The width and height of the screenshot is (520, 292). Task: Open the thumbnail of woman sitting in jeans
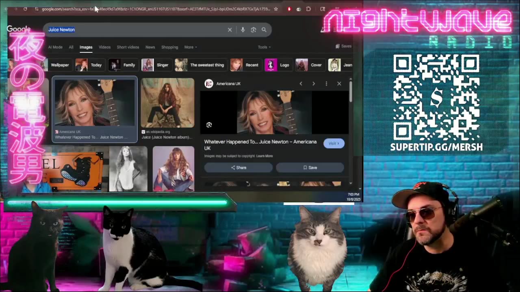click(x=173, y=169)
